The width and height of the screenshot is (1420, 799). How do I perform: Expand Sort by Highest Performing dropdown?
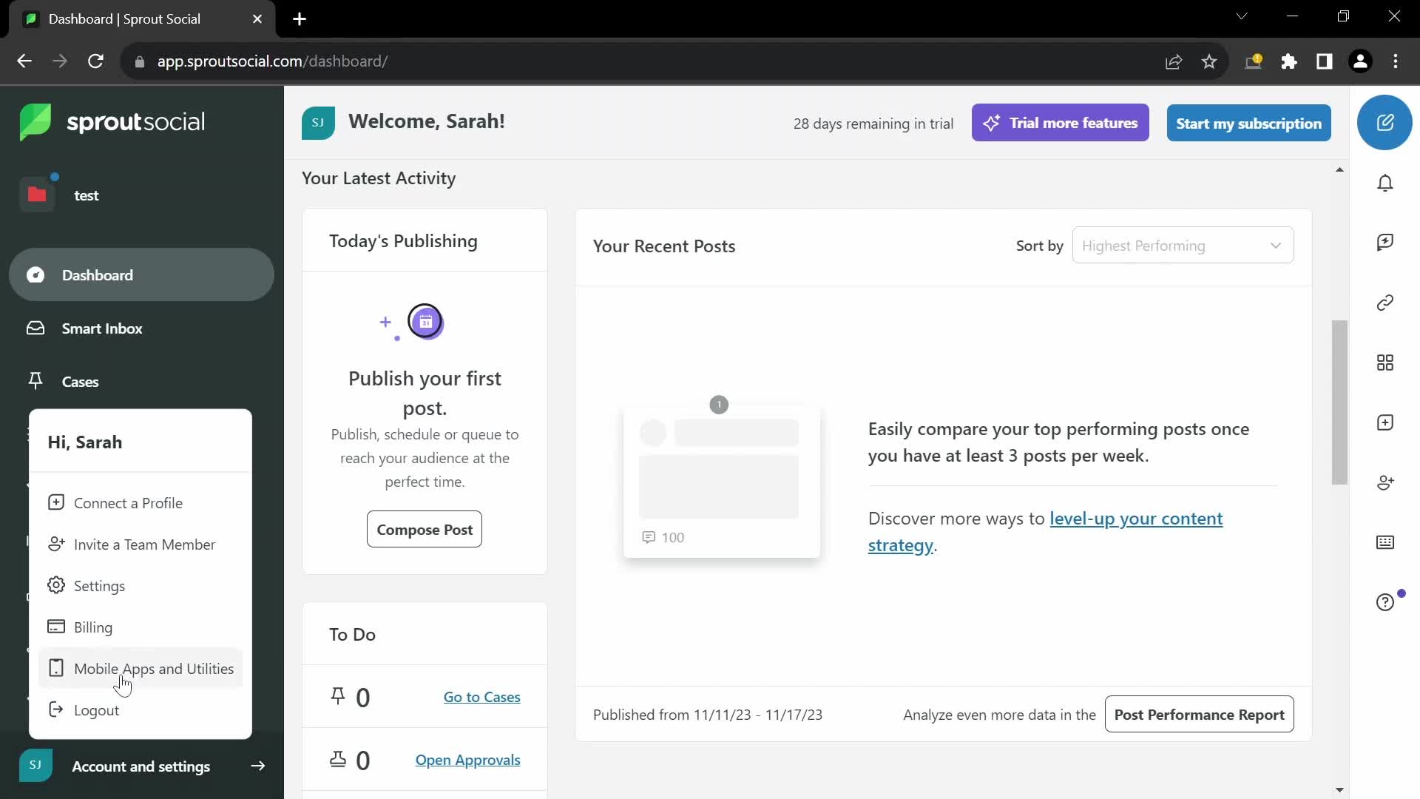pyautogui.click(x=1182, y=246)
